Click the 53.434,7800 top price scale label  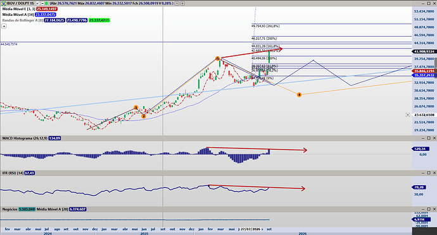(x=424, y=11)
